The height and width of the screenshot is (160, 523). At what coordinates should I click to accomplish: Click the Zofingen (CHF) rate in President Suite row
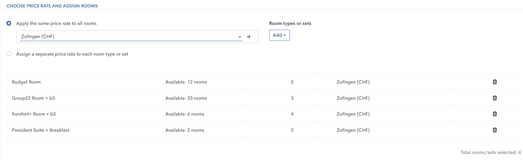pos(353,130)
